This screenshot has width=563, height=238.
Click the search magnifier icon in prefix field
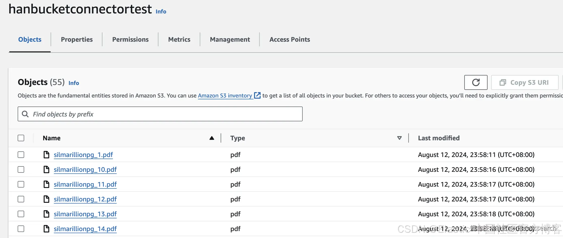[25, 114]
